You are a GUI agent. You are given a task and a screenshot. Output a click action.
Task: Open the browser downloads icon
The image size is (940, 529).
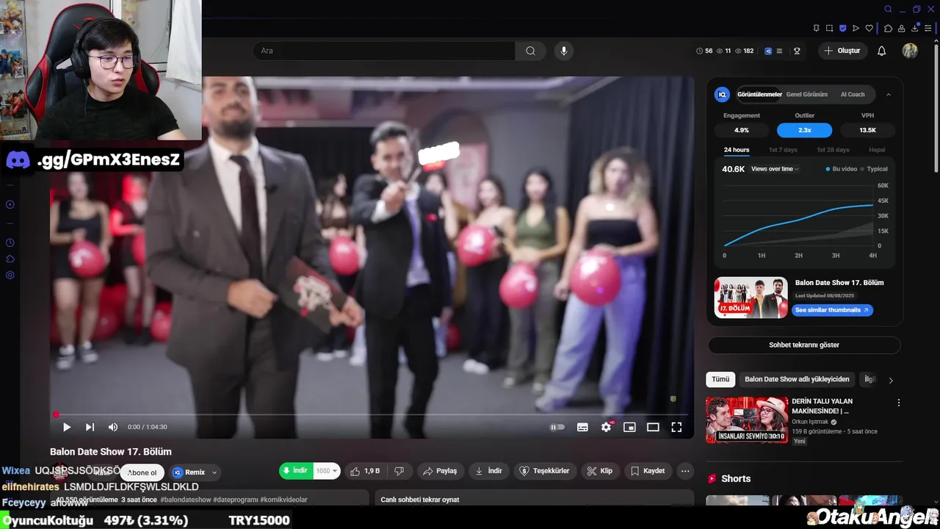pos(915,28)
